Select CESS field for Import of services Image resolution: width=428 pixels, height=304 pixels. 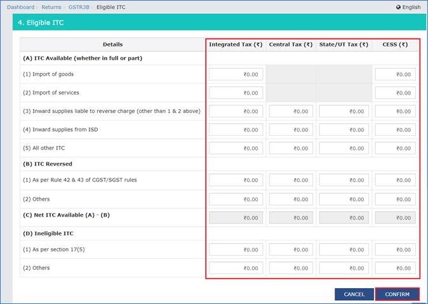tap(395, 93)
